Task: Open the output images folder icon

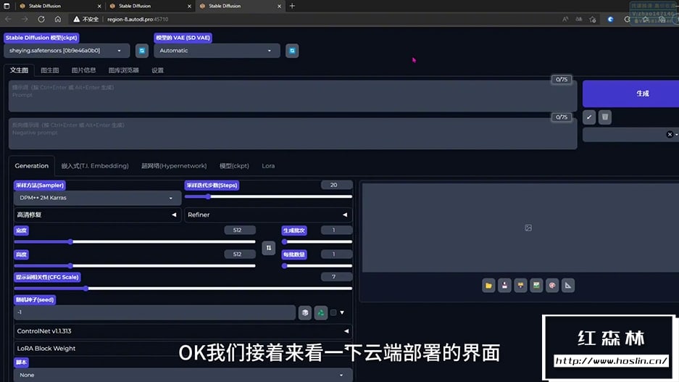Action: pos(488,286)
